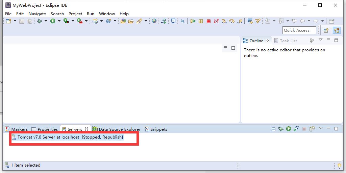Screen dimensions: 346x173
Task: Open the Project menu
Action: (x=75, y=14)
